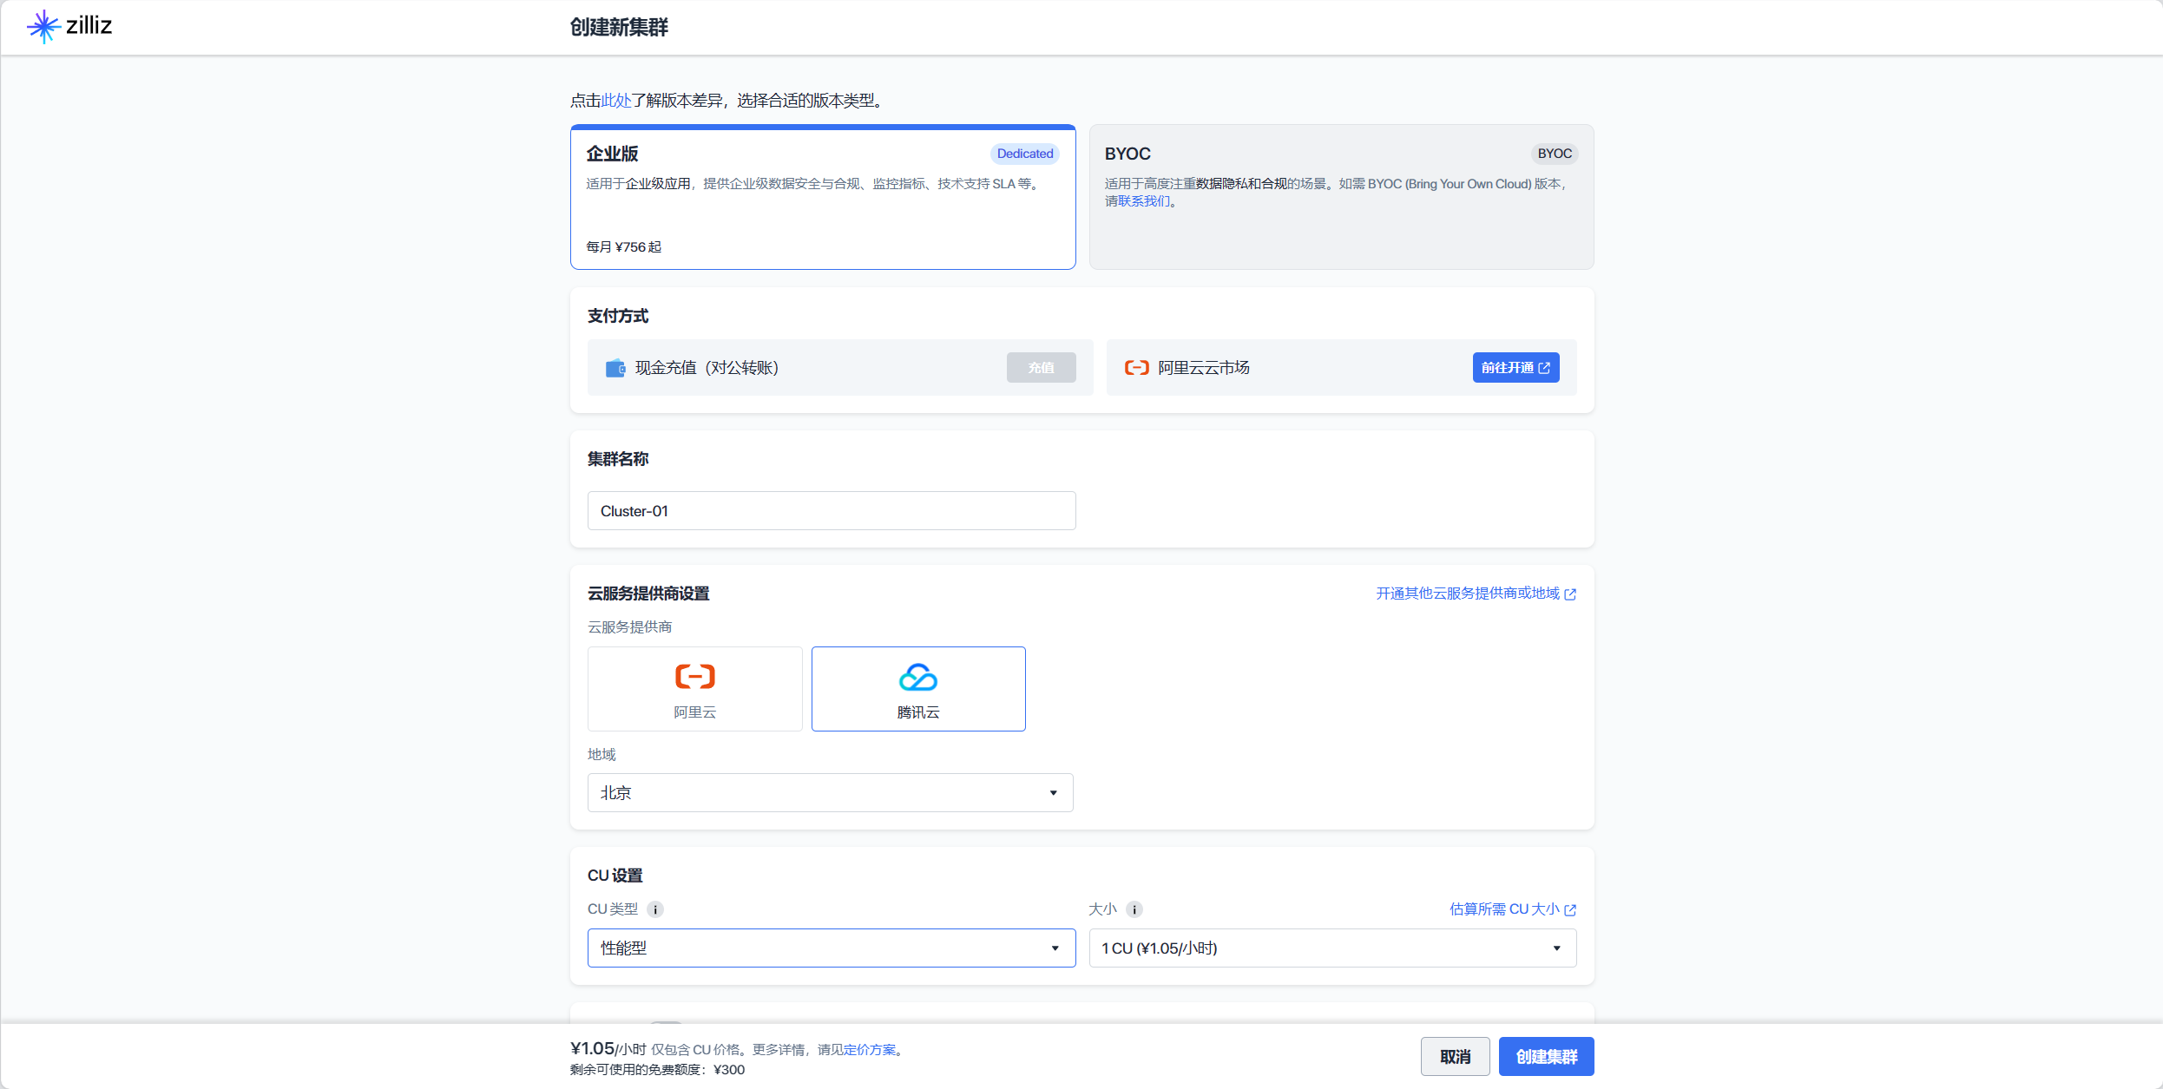Screen dimensions: 2163x1089
Task: Click the CU 设置 heading
Action: point(615,876)
